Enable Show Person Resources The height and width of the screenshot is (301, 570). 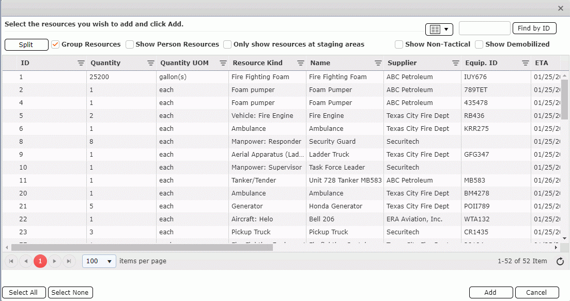[130, 44]
